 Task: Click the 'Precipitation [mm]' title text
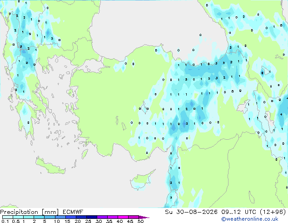coord(30,212)
